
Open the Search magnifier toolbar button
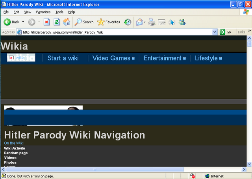84,22
